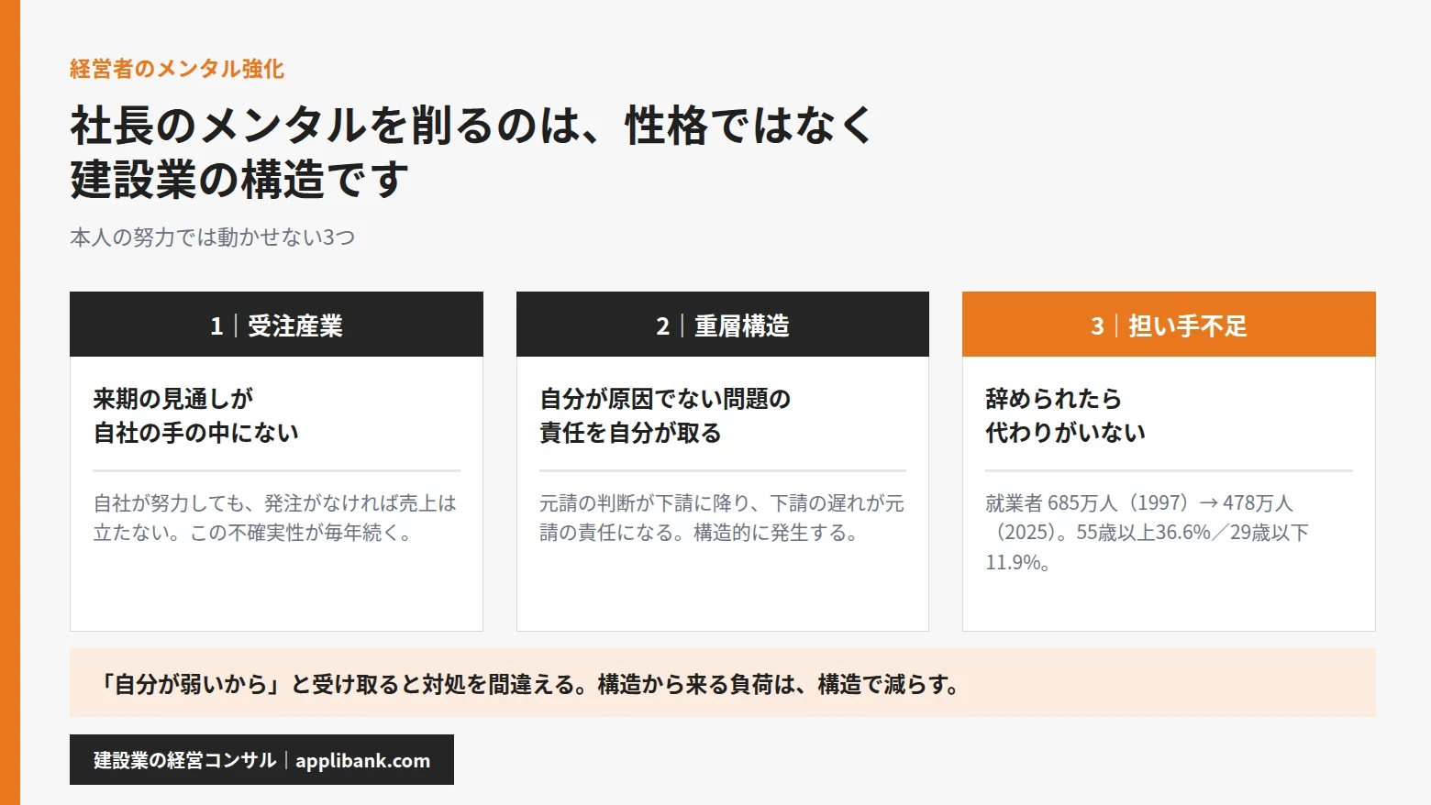Click card header 2｜重層構造

tap(723, 325)
